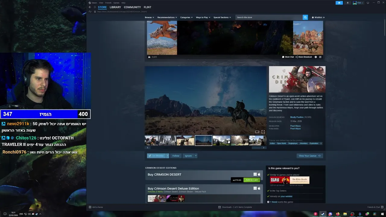This screenshot has width=386, height=217.
Task: Open Mostly Positive reviews link
Action: click(x=297, y=117)
